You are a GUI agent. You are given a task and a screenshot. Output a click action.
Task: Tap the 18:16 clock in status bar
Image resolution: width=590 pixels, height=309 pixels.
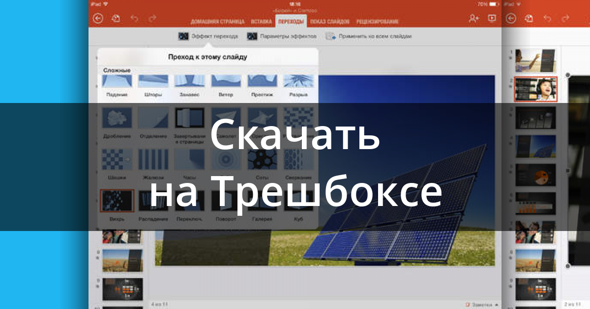coord(295,3)
